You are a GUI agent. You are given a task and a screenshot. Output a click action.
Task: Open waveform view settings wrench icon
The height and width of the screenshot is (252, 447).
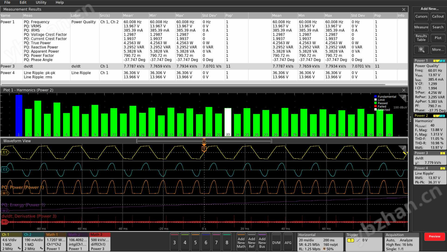click(x=404, y=148)
